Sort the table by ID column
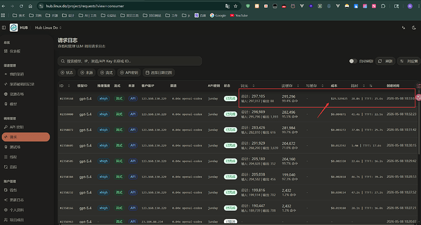 point(65,86)
